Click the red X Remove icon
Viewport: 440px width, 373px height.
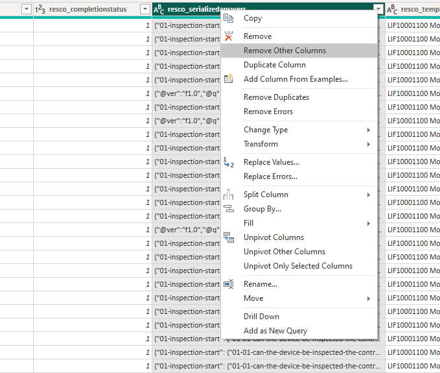[228, 37]
